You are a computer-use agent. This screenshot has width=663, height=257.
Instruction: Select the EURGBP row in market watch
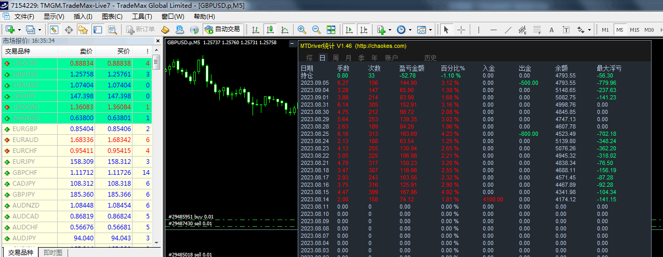pyautogui.click(x=76, y=128)
